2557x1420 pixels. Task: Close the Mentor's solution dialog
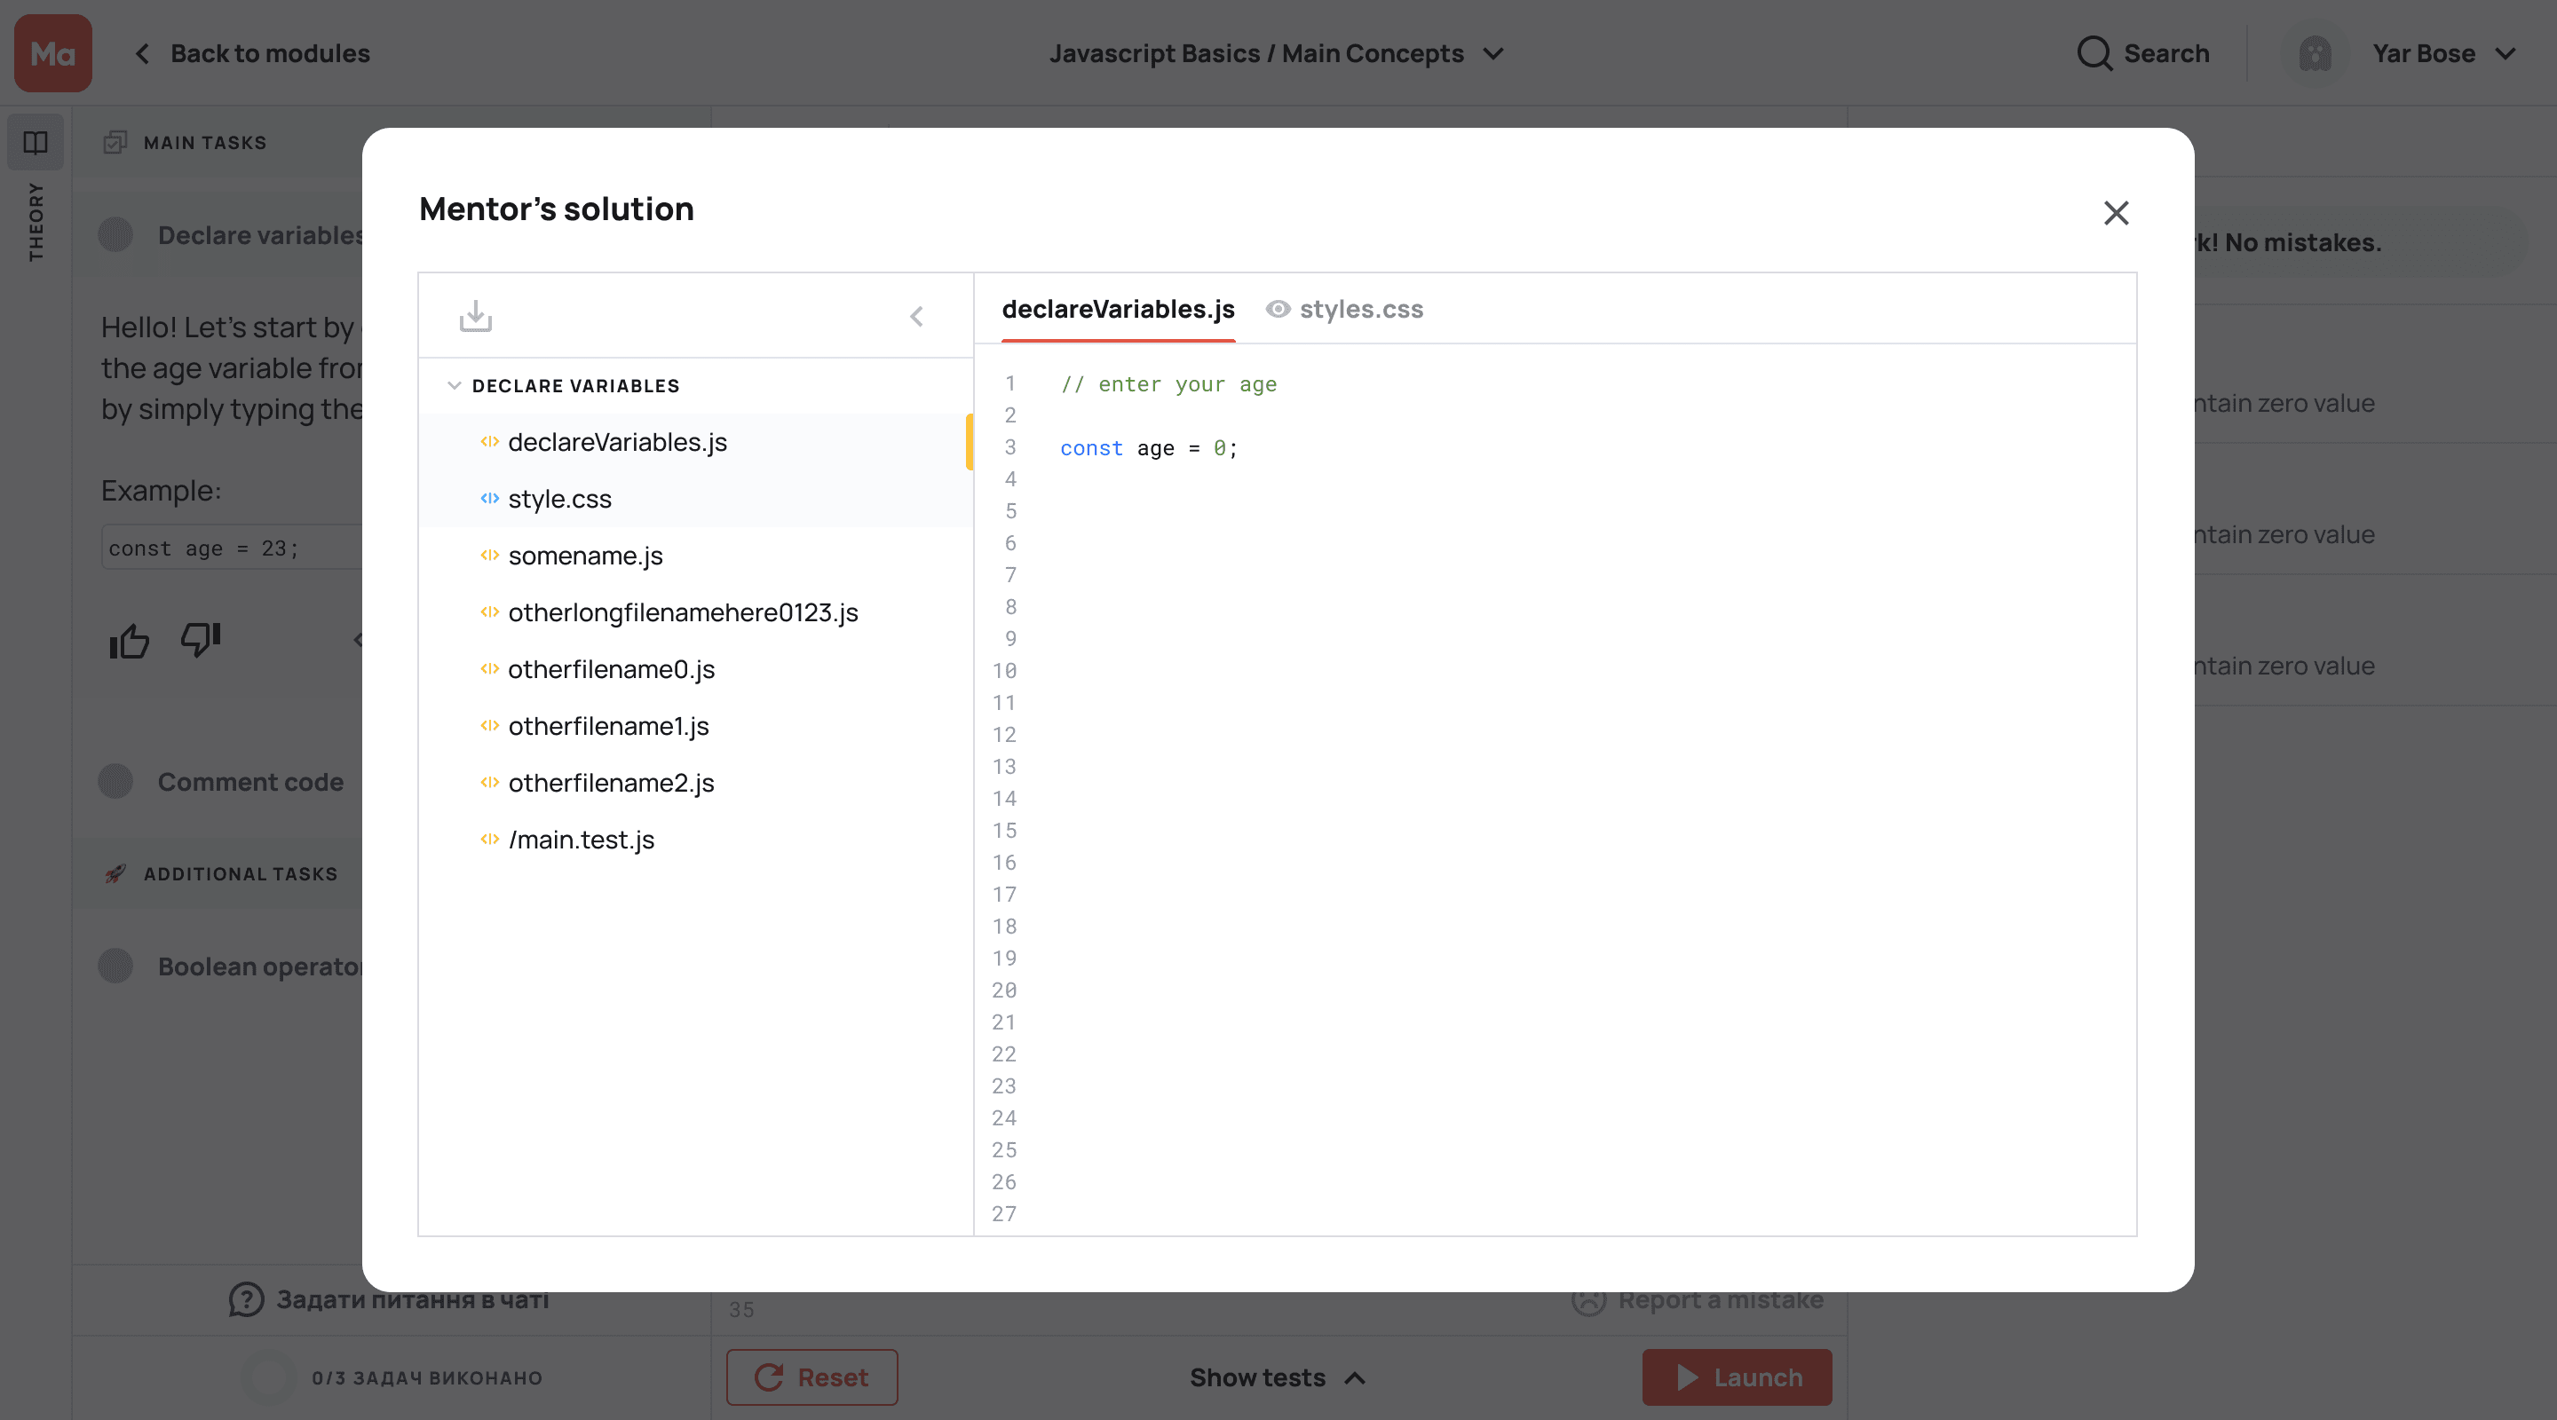click(x=2115, y=212)
